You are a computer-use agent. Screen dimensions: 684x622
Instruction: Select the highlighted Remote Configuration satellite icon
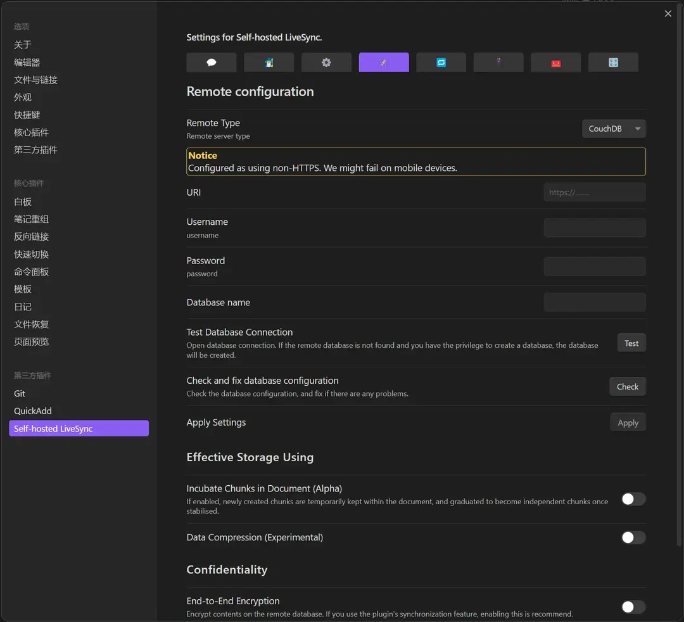pyautogui.click(x=383, y=62)
